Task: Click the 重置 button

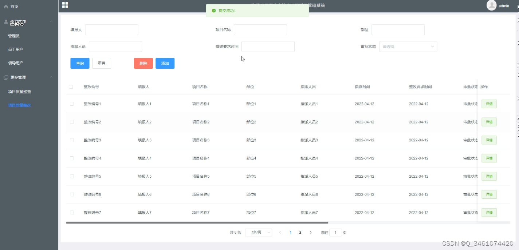Action: pos(102,63)
